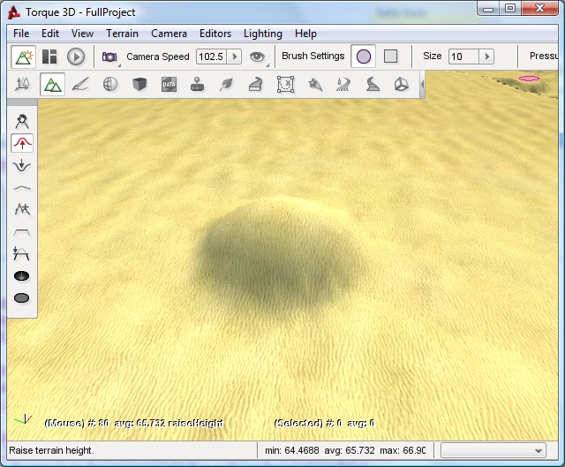Viewport: 565px width, 467px height.
Task: Select the circle brush shape
Action: [x=363, y=56]
